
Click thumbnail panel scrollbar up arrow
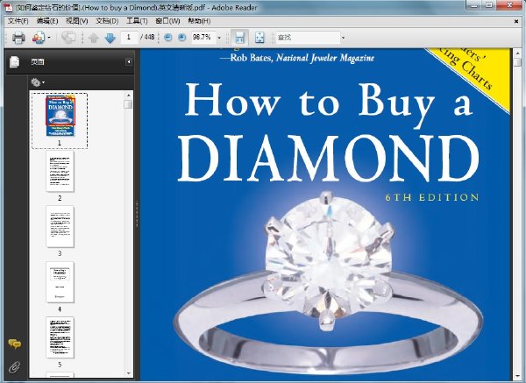129,96
